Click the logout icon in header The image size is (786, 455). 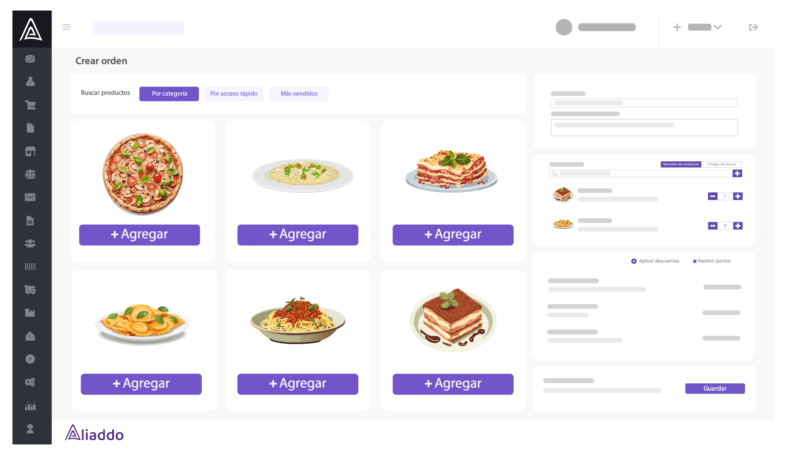pyautogui.click(x=753, y=27)
